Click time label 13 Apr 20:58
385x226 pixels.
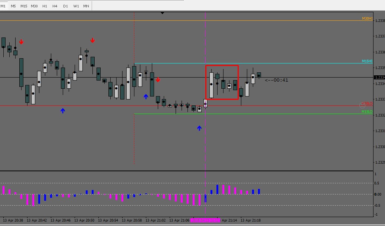click(132, 220)
